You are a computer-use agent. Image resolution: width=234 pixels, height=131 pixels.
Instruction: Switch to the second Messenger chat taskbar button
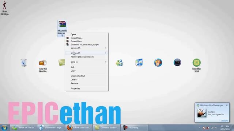(x=51, y=128)
